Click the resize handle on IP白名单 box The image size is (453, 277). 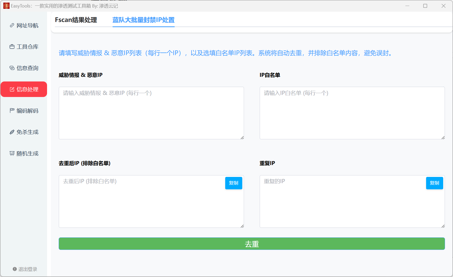[443, 137]
